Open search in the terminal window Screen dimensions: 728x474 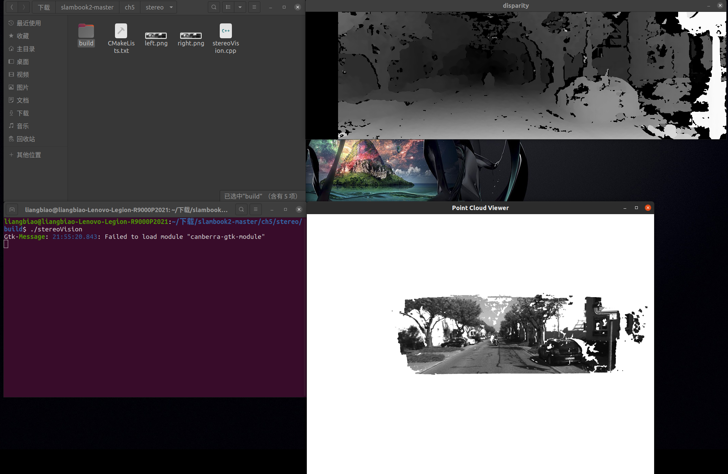tap(241, 209)
